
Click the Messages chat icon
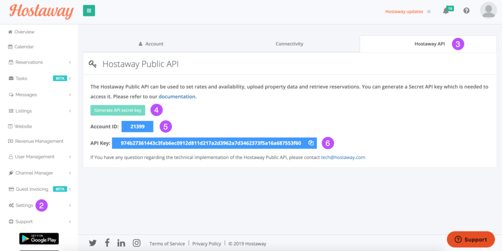(x=11, y=95)
